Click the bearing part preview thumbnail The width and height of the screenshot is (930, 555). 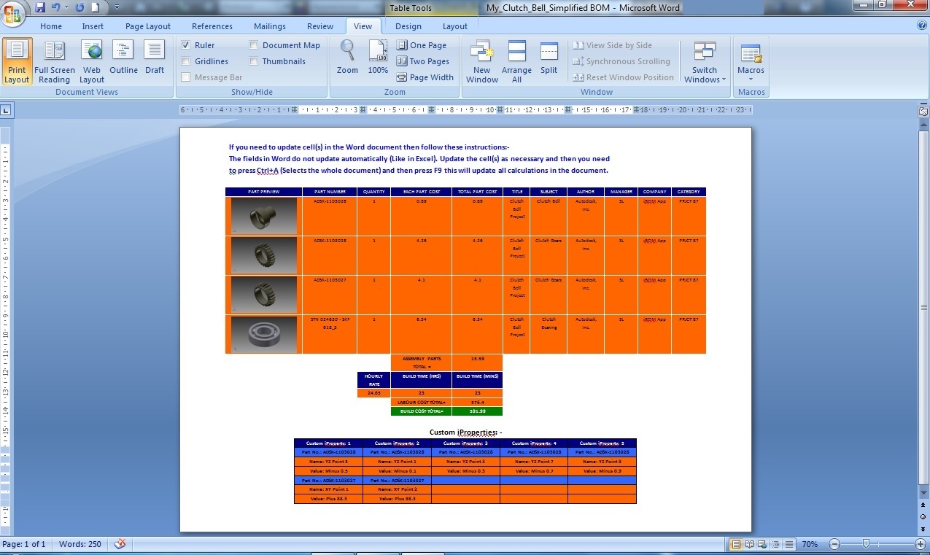coord(263,335)
